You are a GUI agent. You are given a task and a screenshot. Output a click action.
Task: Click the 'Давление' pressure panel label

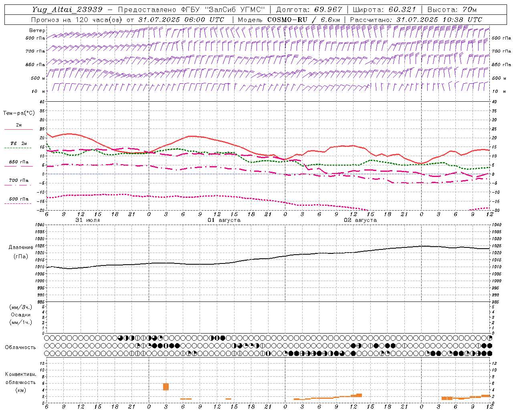pos(21,247)
